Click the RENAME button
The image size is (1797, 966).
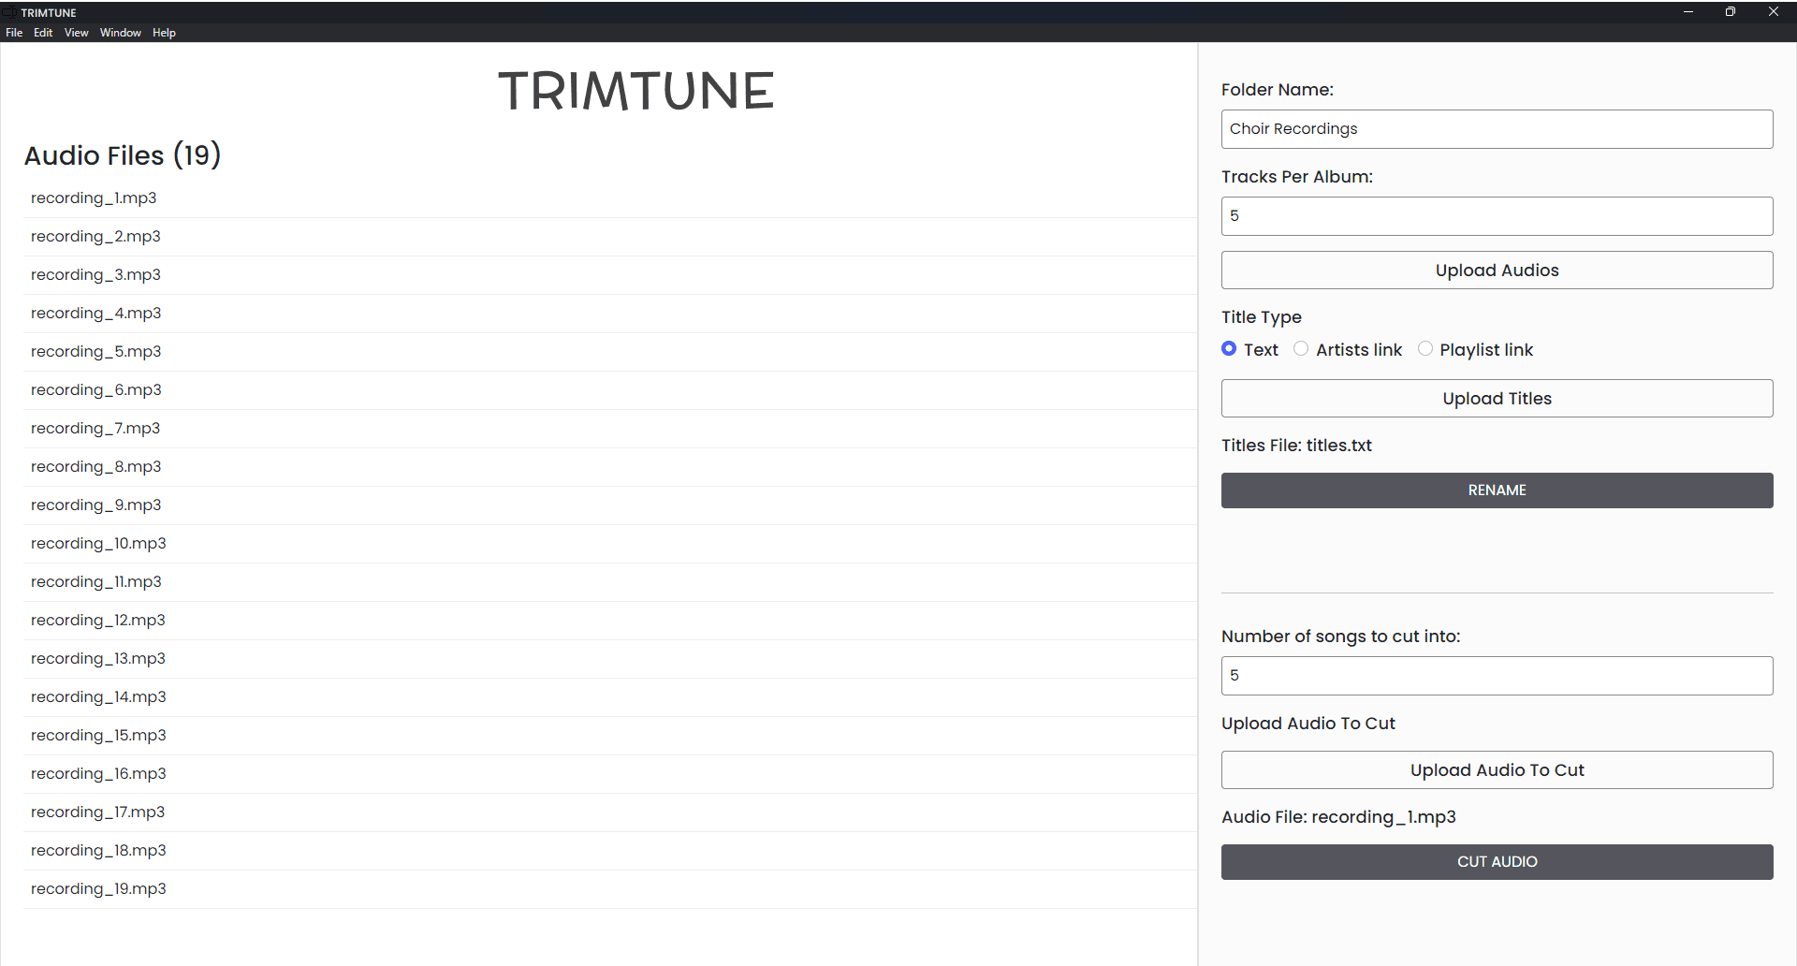click(1497, 490)
